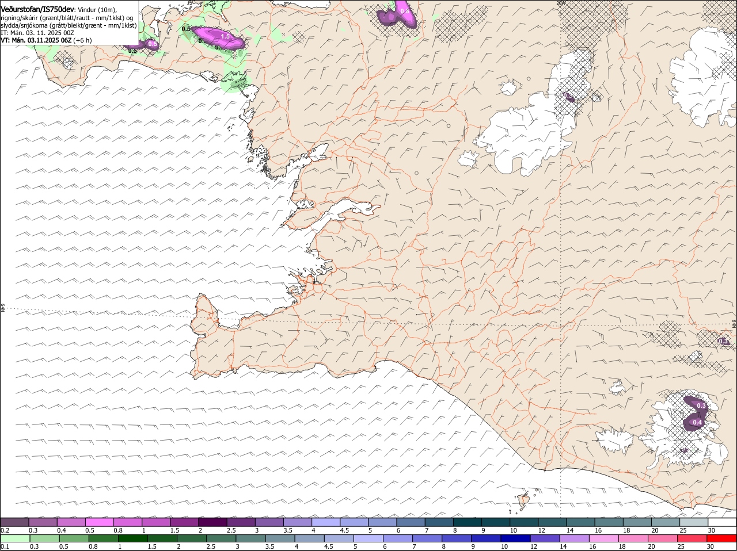The height and width of the screenshot is (551, 737).
Task: Select the upper legend swatch starting at 16
Action: tap(609, 522)
